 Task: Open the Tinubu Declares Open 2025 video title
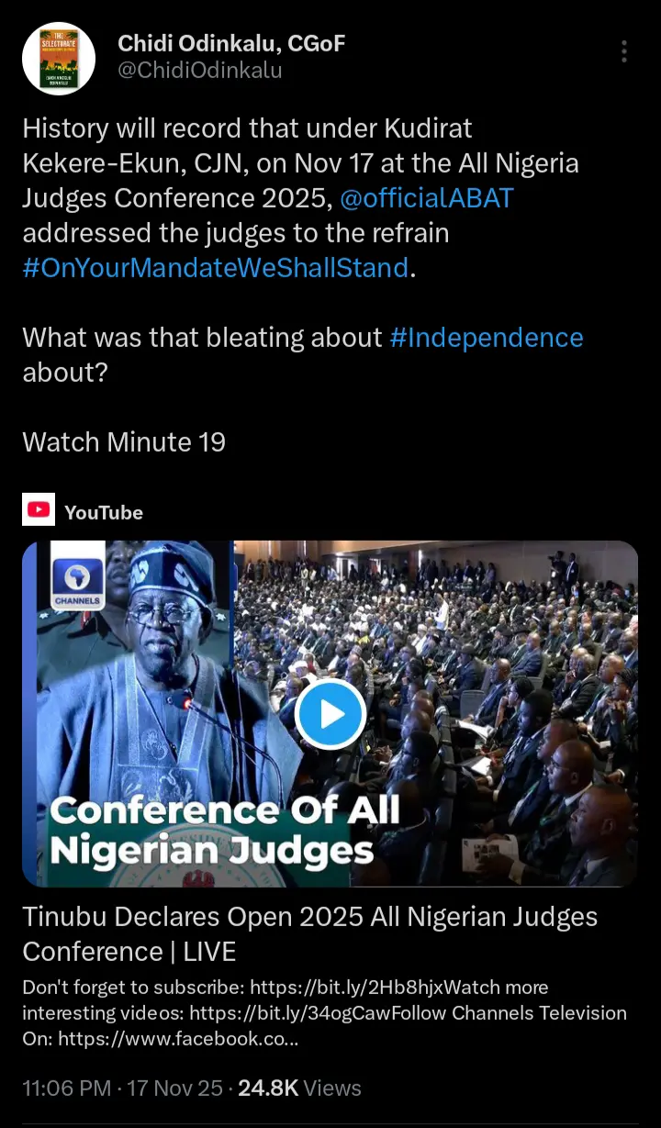[309, 933]
